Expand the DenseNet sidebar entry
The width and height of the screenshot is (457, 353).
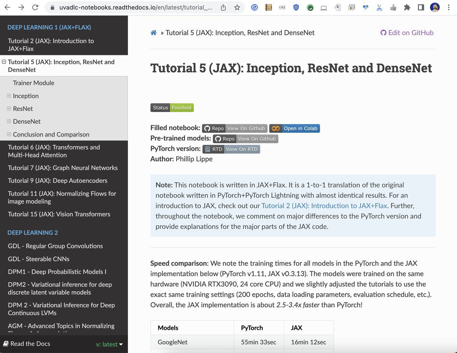9,122
